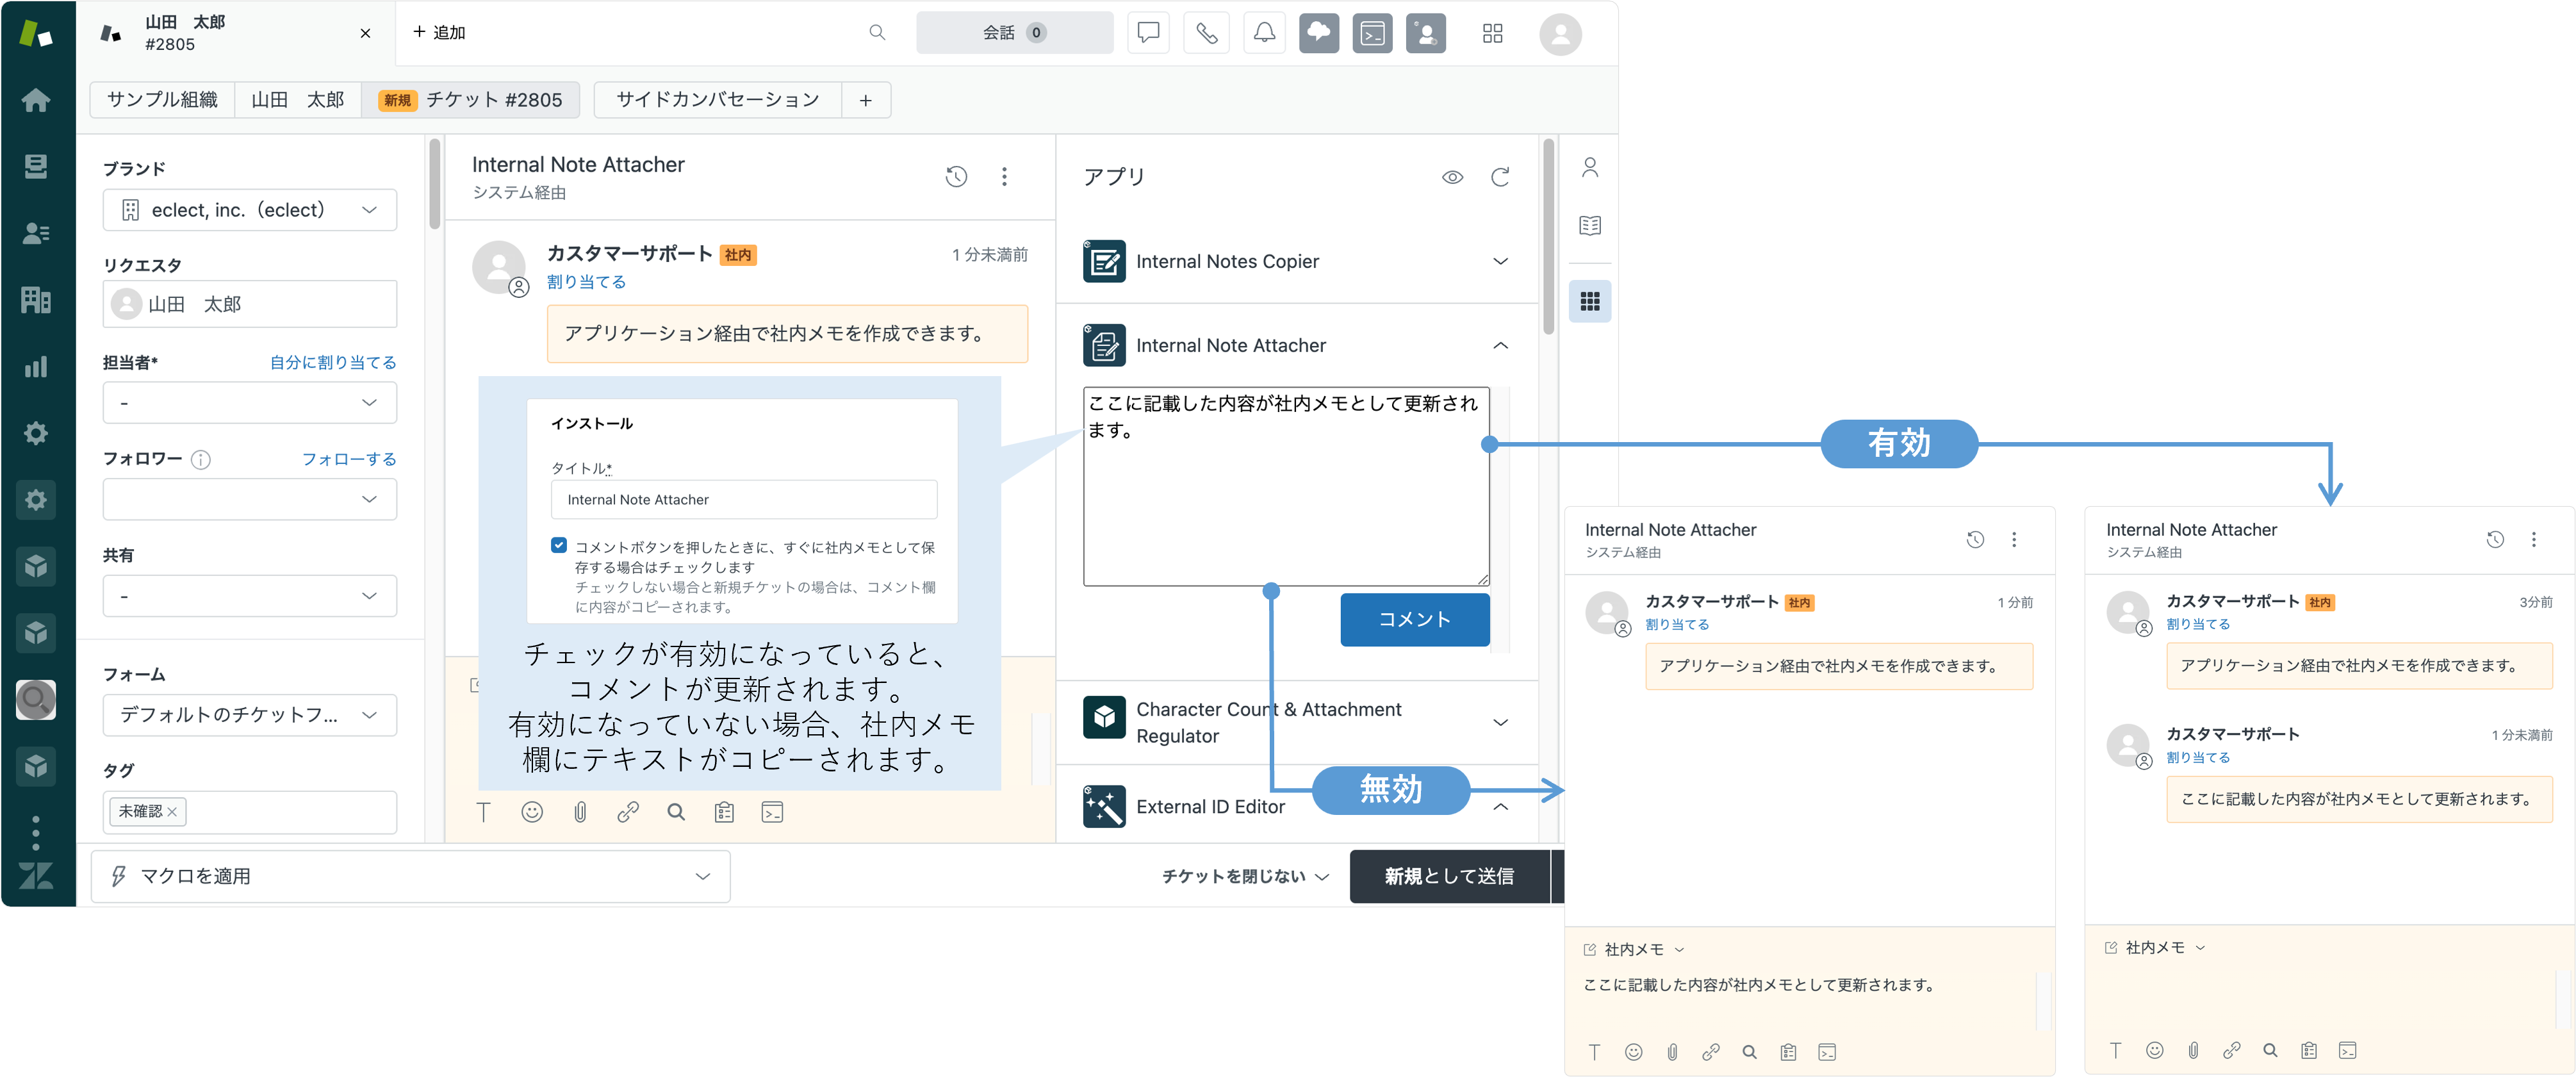Close the 山田 太郎 #2805 ticket tab

pos(366,33)
